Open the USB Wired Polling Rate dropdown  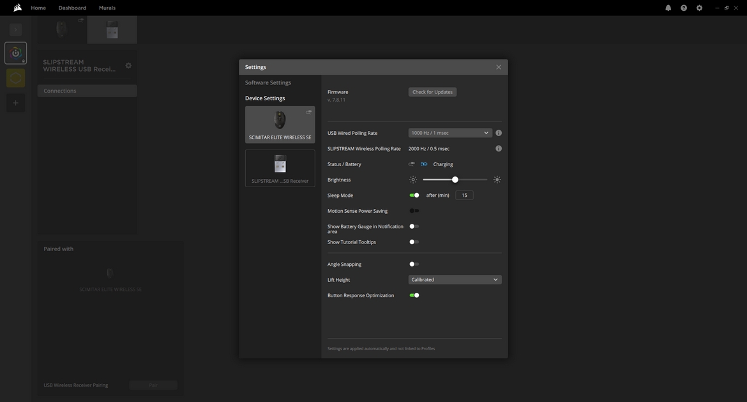tap(449, 133)
